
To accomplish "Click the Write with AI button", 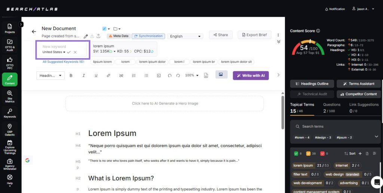I will click(251, 75).
